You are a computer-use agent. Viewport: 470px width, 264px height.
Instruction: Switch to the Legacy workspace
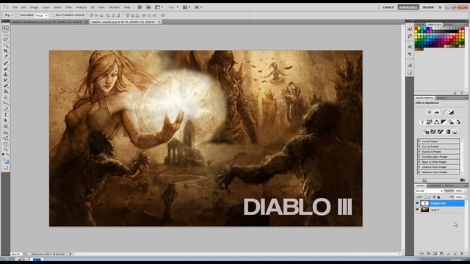click(x=388, y=7)
